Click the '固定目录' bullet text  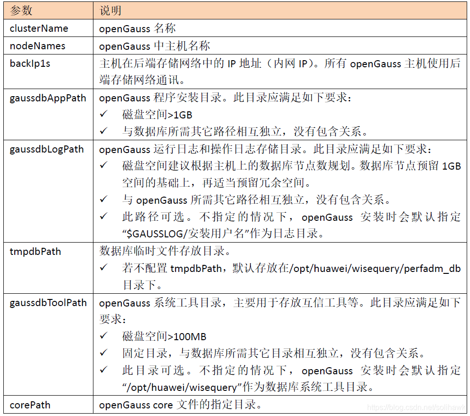tap(274, 353)
